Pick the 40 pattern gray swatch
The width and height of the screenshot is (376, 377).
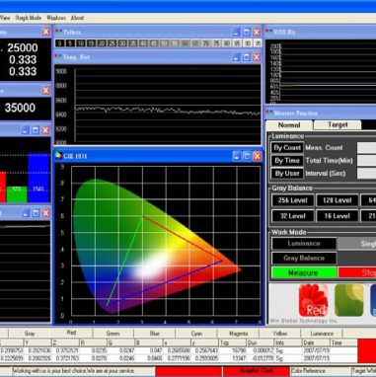pyautogui.click(x=143, y=43)
